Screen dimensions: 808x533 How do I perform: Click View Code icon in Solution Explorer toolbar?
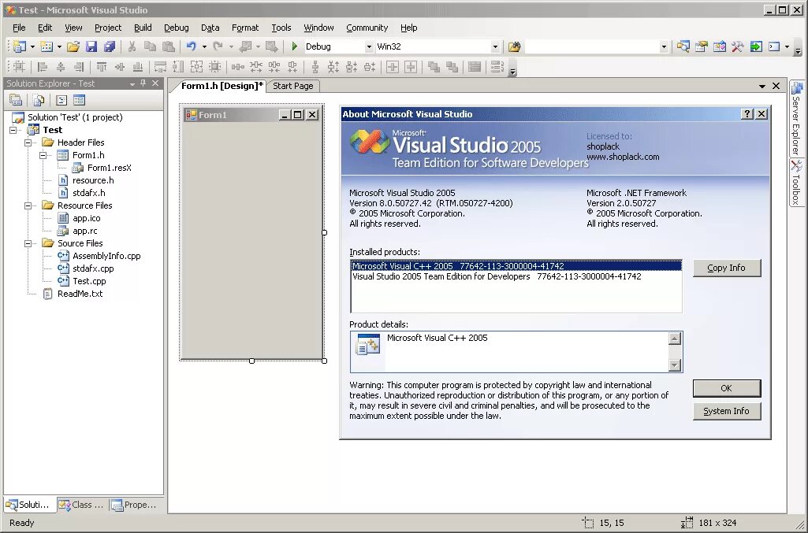[x=61, y=100]
